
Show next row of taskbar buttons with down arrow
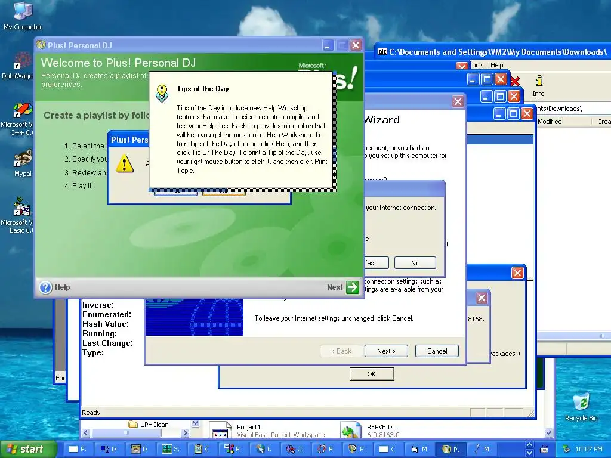pyautogui.click(x=529, y=453)
